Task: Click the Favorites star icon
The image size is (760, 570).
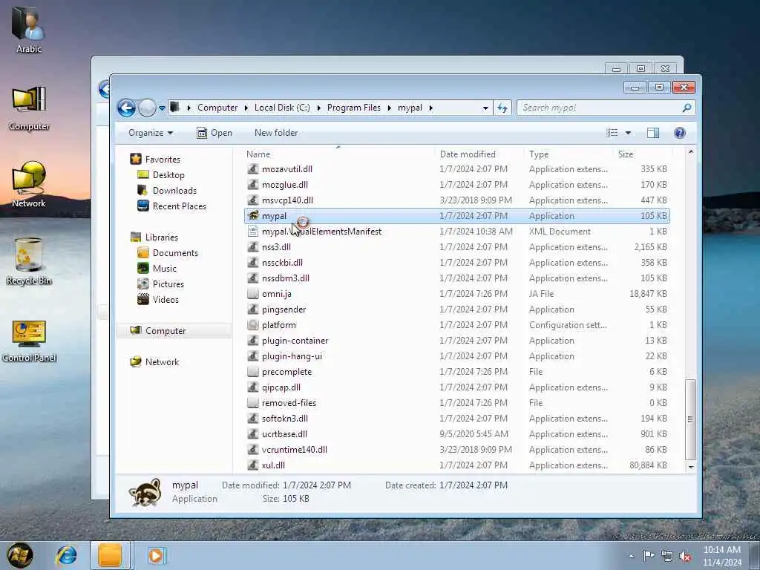Action: tap(136, 159)
